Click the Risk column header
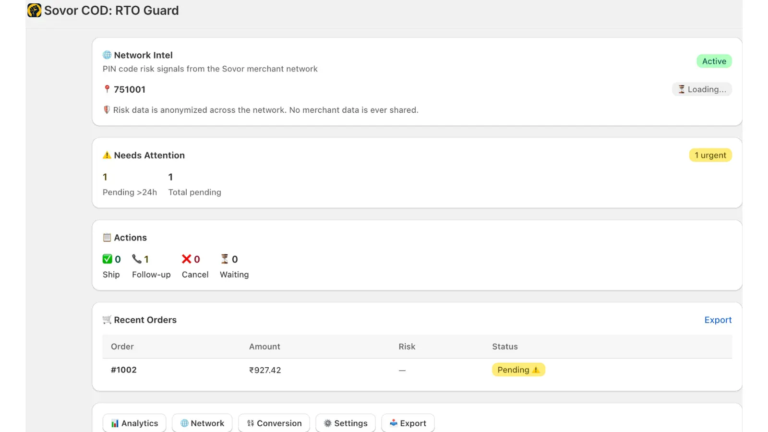 point(407,347)
